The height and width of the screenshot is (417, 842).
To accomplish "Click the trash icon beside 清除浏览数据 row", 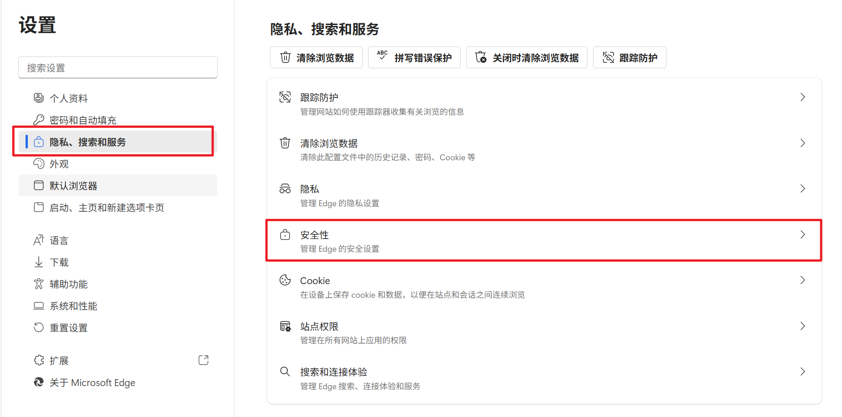I will coord(285,143).
